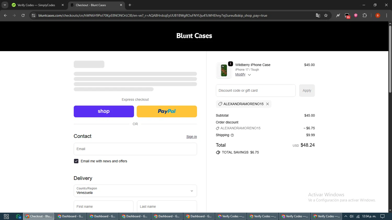Screen dimensions: 392x220
Task: Click the pink shield U extension
Action: tap(356, 15)
